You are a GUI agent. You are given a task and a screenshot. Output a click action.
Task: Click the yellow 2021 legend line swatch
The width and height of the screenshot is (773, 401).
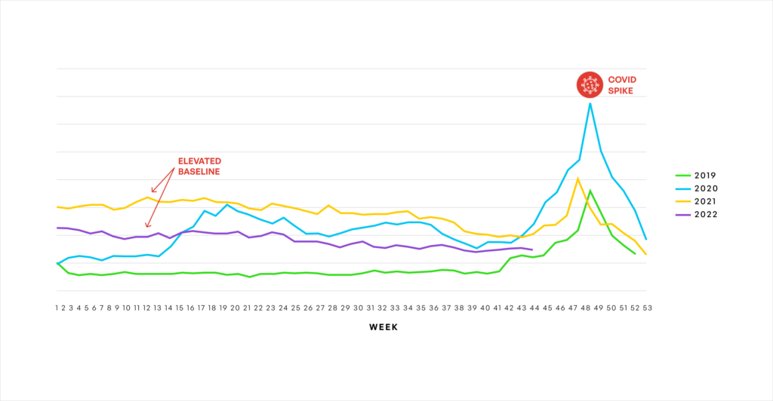(x=682, y=201)
